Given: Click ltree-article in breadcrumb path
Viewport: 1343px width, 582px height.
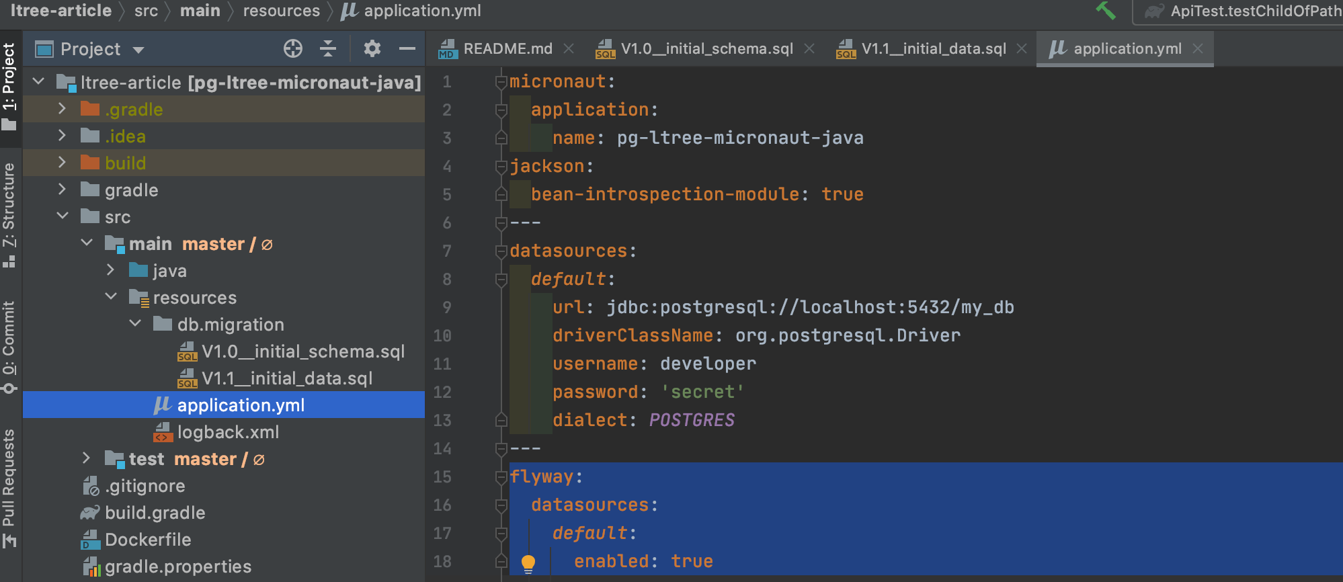Looking at the screenshot, I should pos(60,11).
